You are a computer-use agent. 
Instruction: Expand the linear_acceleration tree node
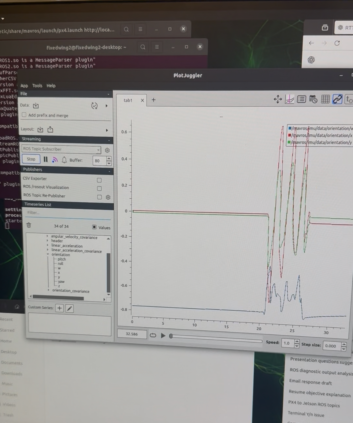pyautogui.click(x=48, y=245)
